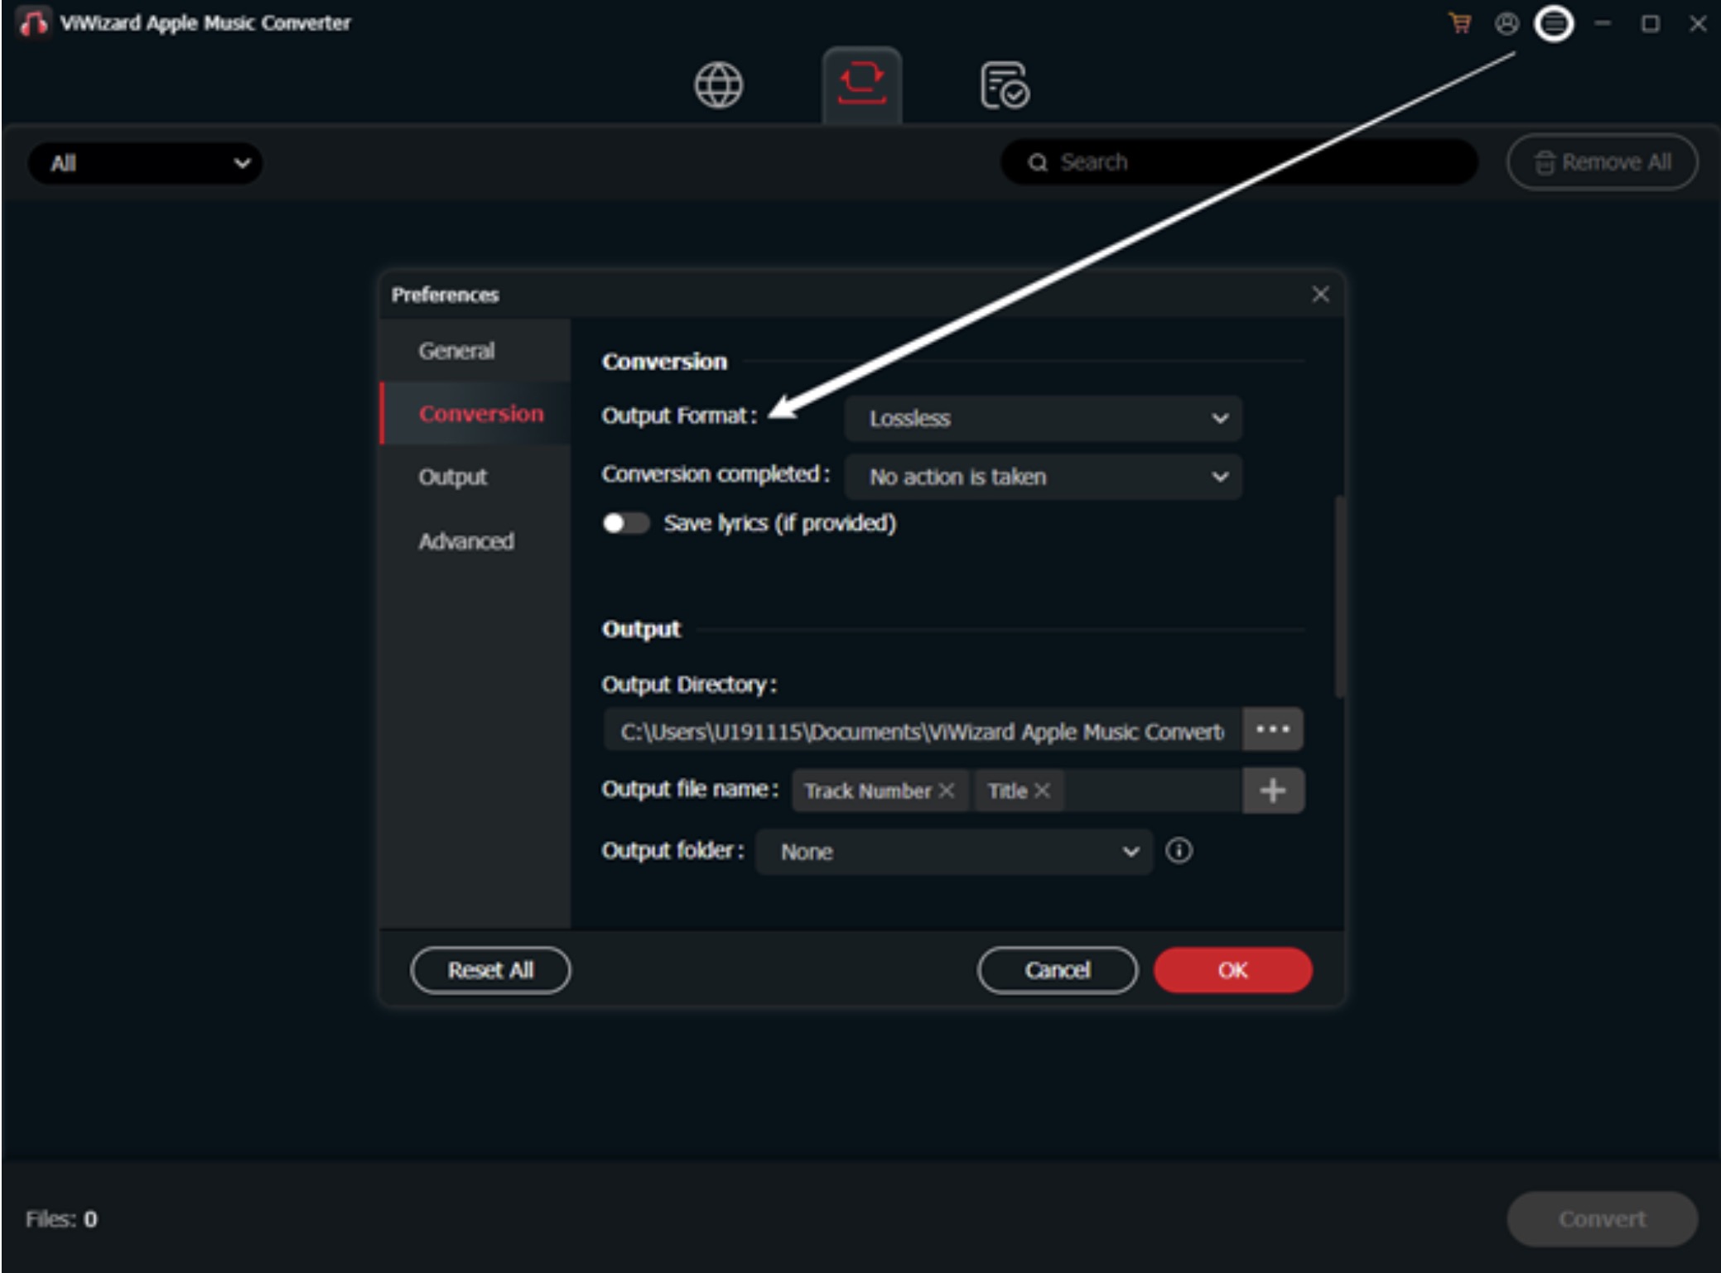Image resolution: width=1721 pixels, height=1273 pixels.
Task: Open the Advanced preferences tab
Action: [x=466, y=540]
